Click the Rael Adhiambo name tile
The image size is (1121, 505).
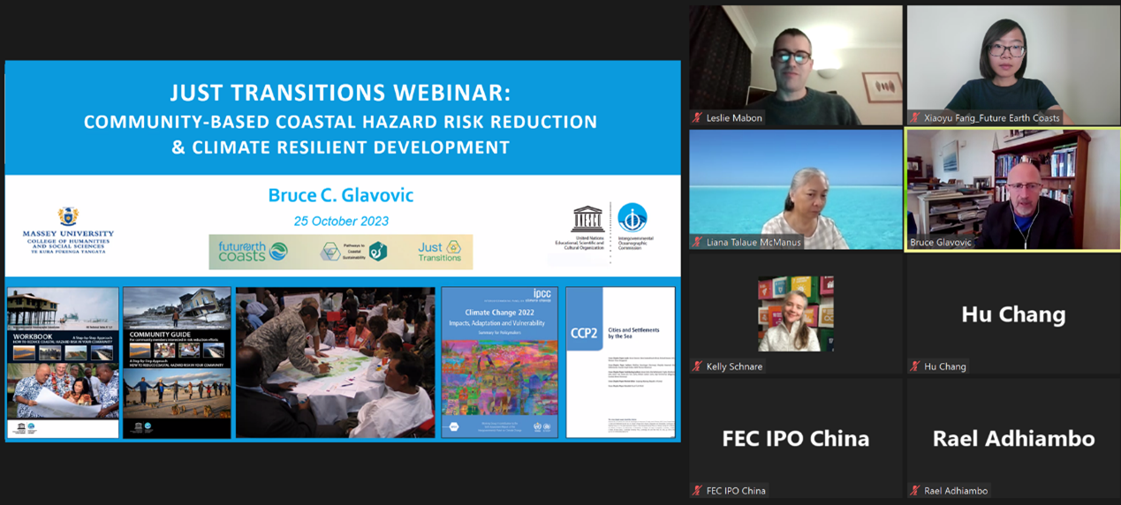click(x=1012, y=439)
